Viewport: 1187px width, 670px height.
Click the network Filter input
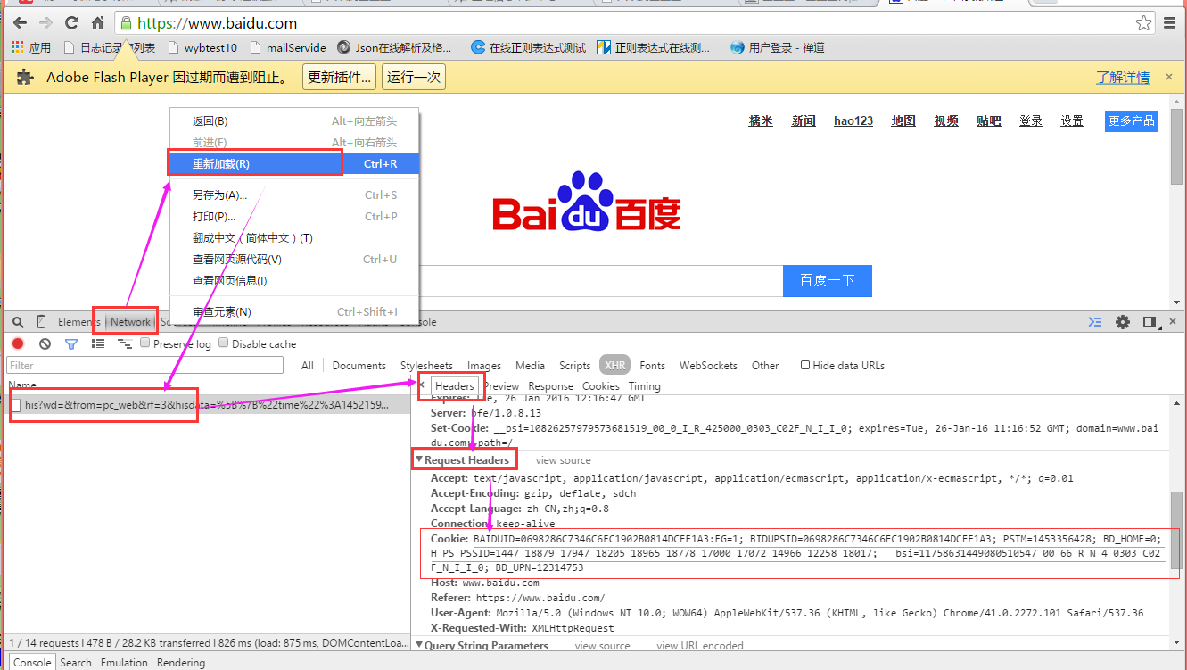[x=144, y=365]
